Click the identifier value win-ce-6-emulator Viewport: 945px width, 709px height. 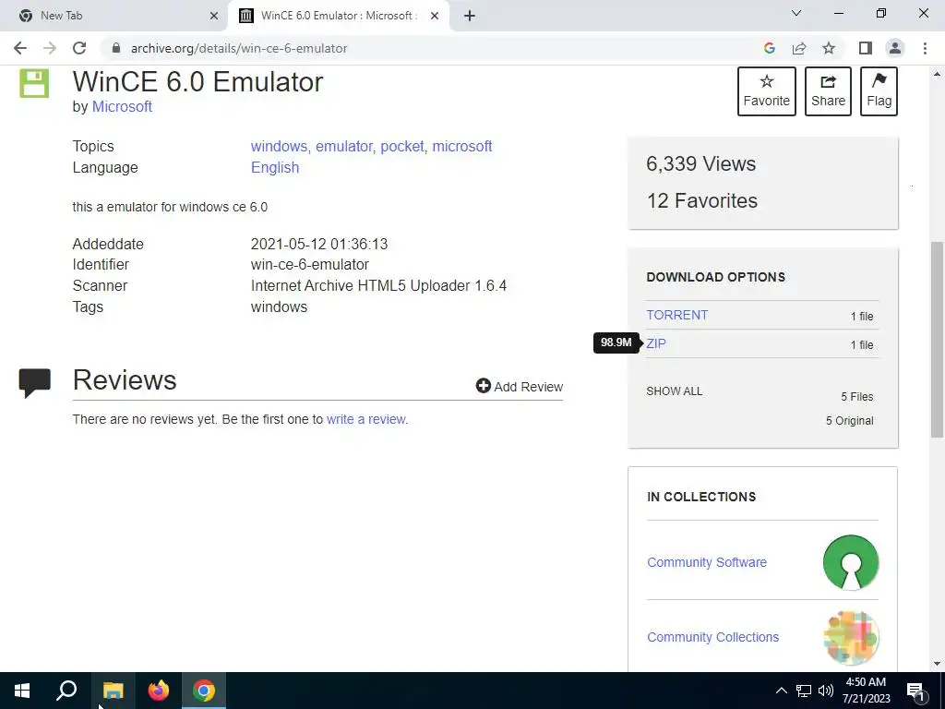coord(310,265)
